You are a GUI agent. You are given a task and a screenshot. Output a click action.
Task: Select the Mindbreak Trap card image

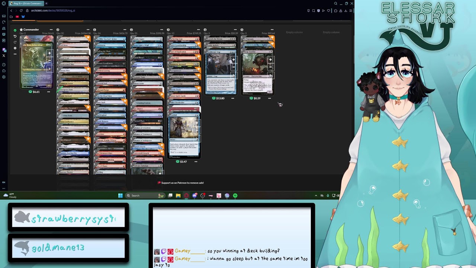pyautogui.click(x=221, y=71)
